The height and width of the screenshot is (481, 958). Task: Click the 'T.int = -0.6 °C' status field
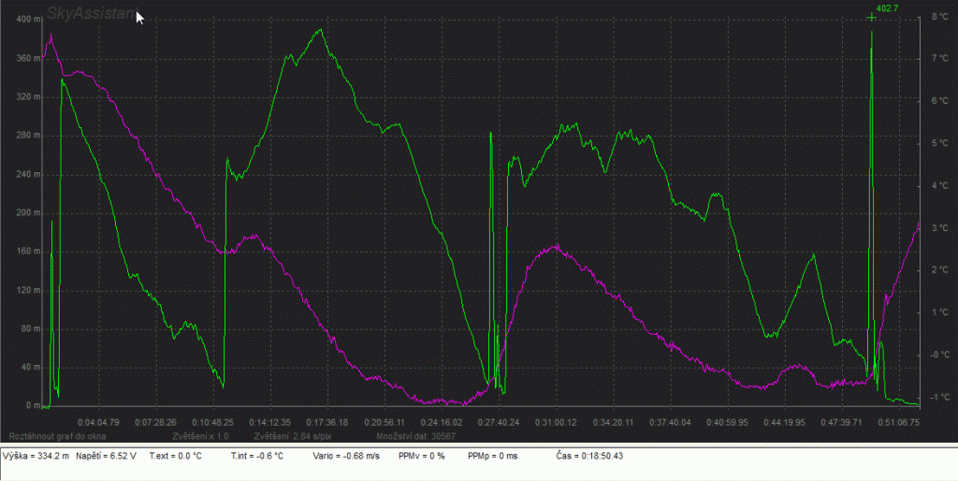(256, 456)
